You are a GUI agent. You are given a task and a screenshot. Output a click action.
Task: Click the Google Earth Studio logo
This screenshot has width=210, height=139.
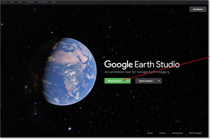[x=142, y=64]
